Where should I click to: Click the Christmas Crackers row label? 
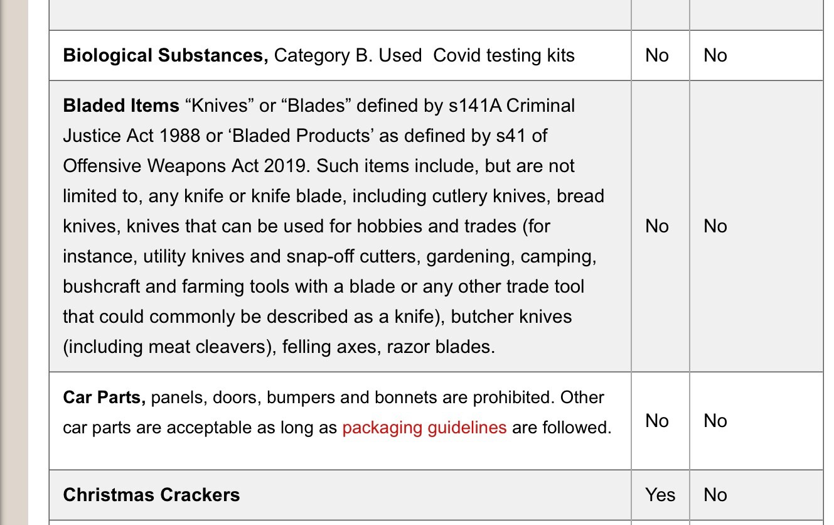[151, 495]
